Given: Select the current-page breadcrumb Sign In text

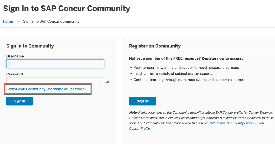Looking at the screenshot, I should click(51, 21).
